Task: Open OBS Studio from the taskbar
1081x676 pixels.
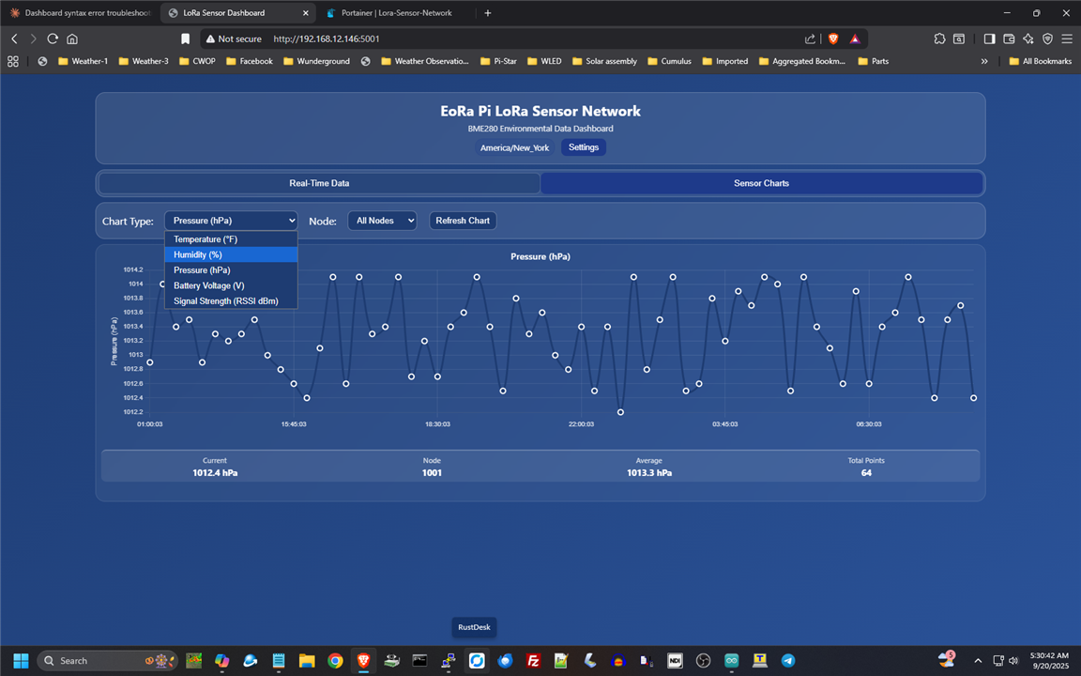Action: tap(703, 661)
